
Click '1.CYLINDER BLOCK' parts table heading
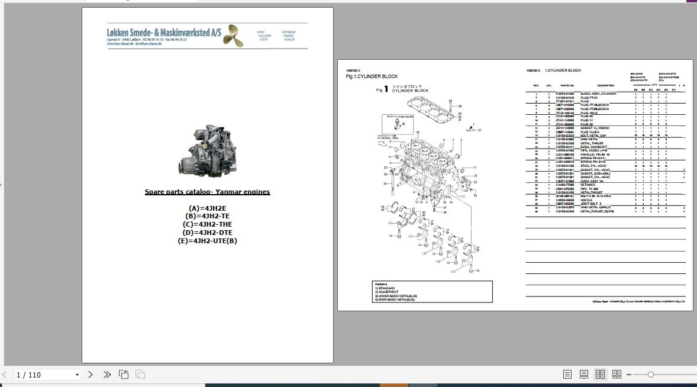[x=563, y=70]
